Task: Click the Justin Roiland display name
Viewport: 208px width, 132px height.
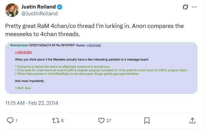Action: [x=38, y=7]
